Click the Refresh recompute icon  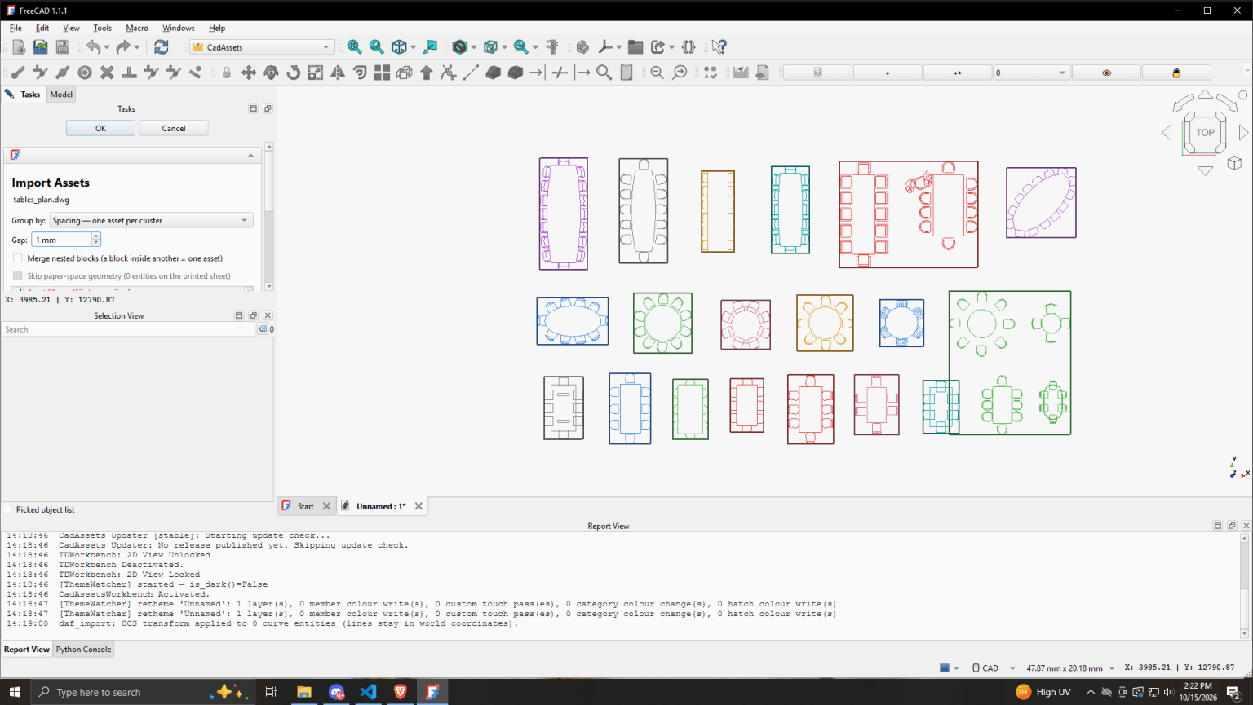click(161, 47)
